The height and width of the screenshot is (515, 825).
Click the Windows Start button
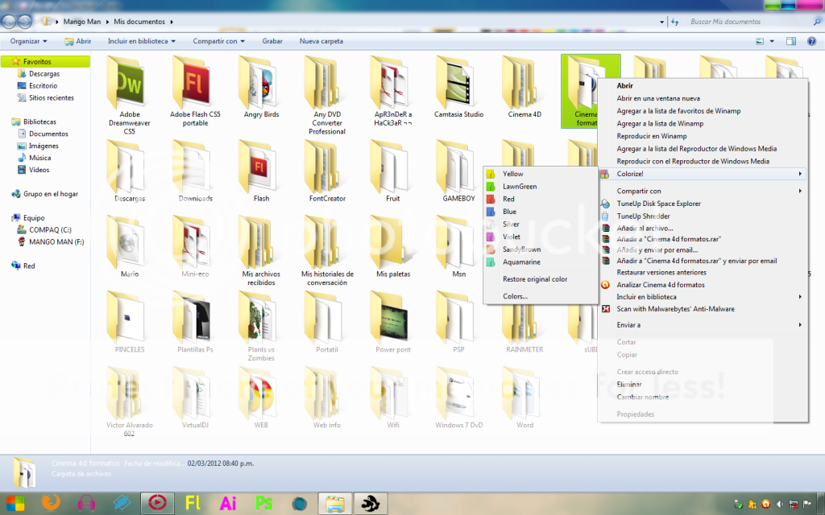[x=15, y=503]
